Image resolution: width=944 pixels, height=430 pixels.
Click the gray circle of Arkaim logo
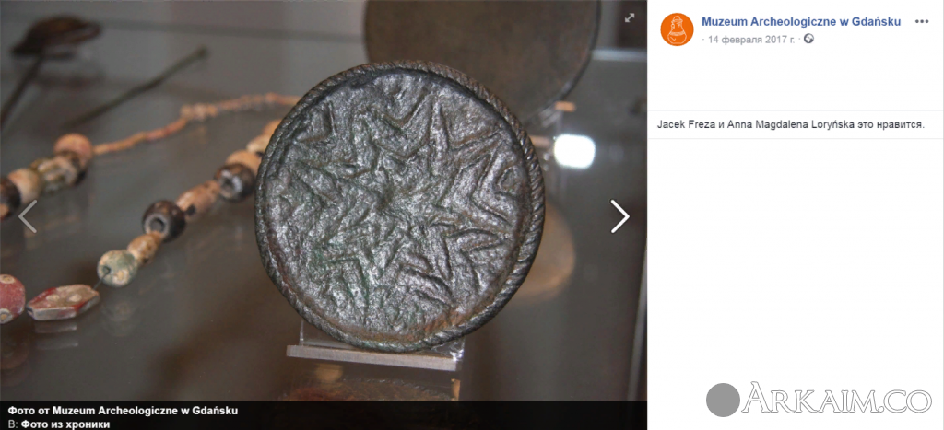tap(723, 400)
